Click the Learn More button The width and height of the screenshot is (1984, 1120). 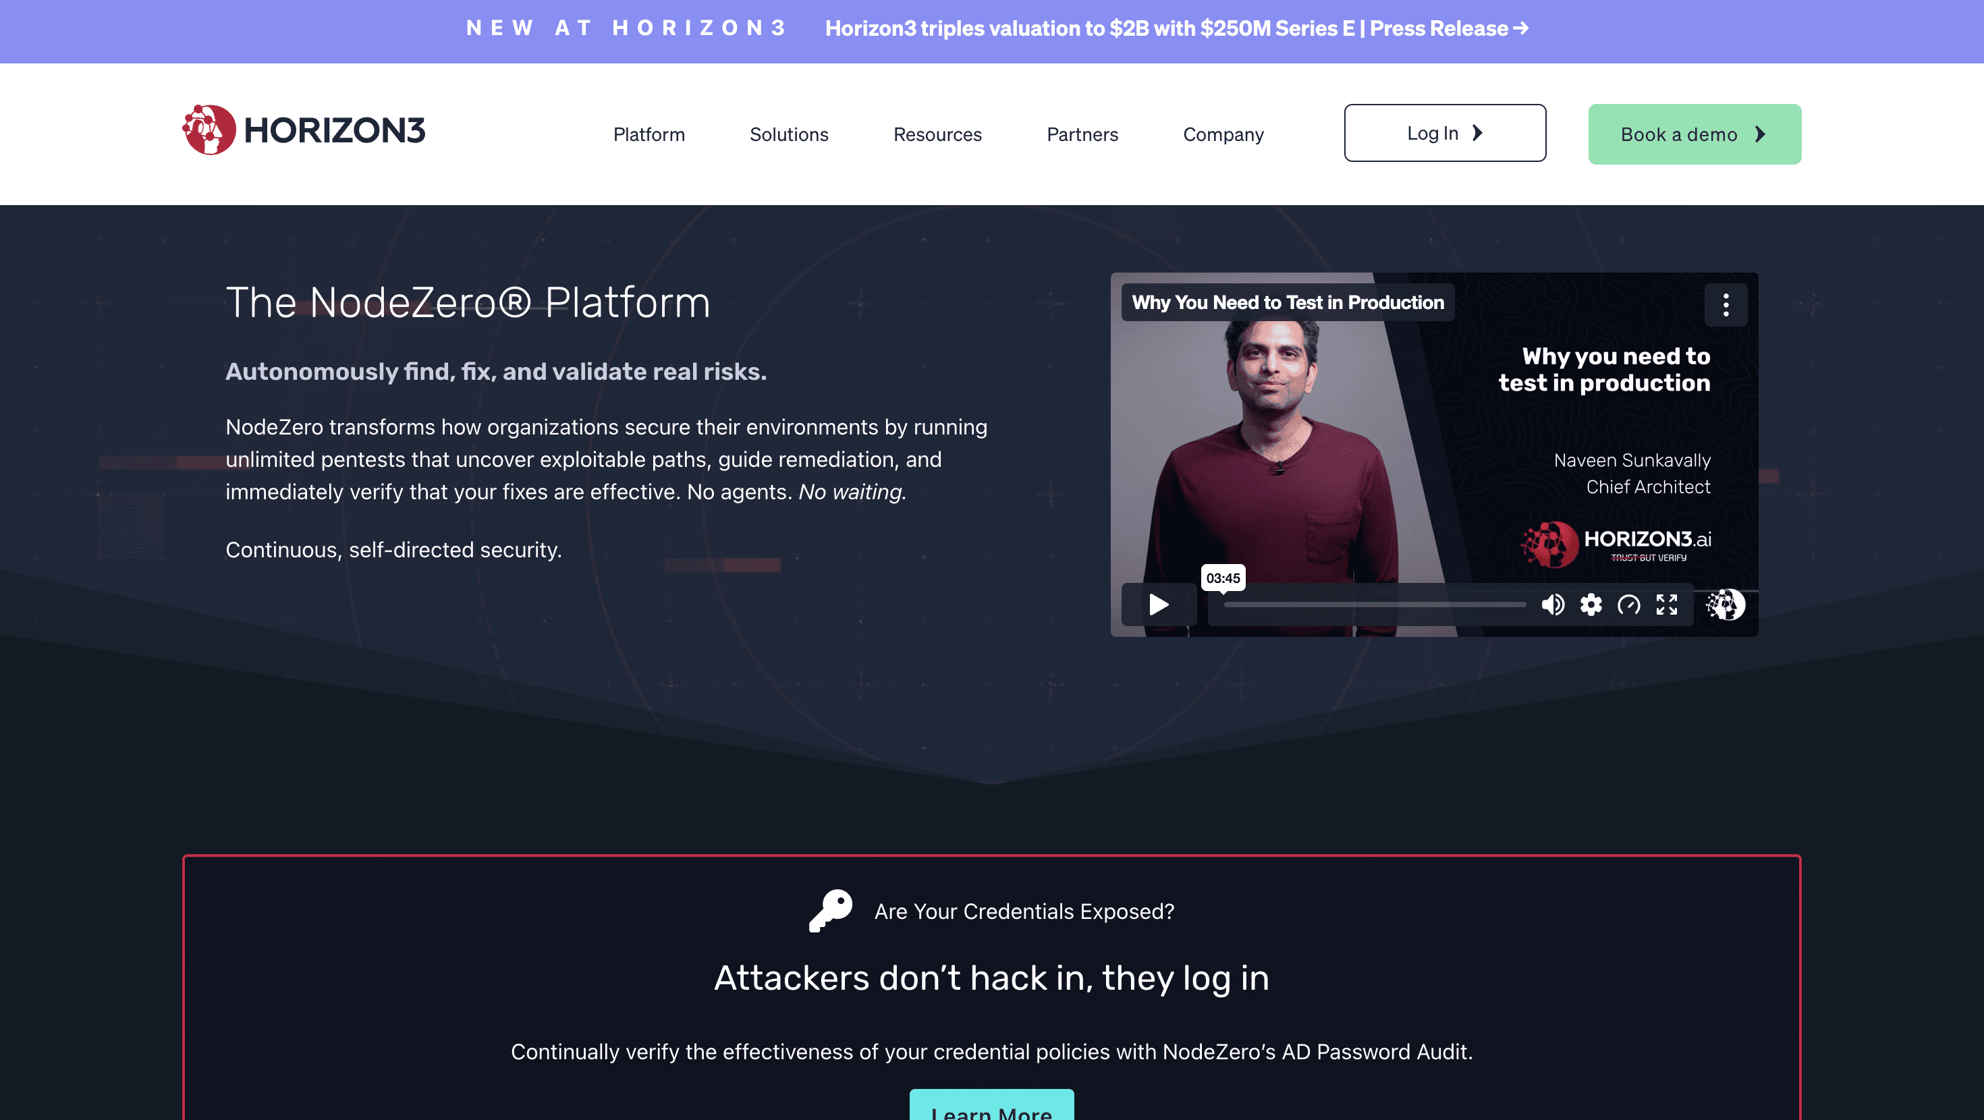tap(991, 1106)
